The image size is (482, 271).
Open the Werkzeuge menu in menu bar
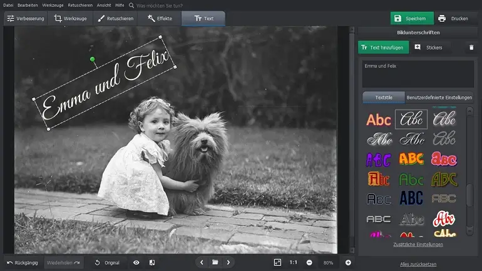click(53, 5)
